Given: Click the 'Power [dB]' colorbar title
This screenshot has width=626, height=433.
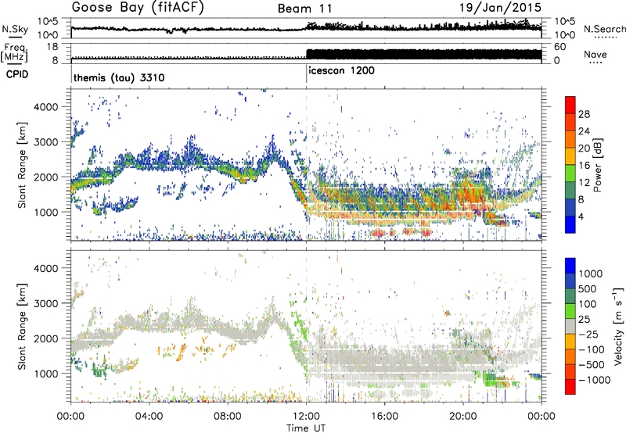Looking at the screenshot, I should click(x=597, y=165).
